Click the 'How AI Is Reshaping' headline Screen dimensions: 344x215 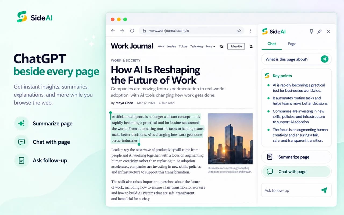pos(155,75)
